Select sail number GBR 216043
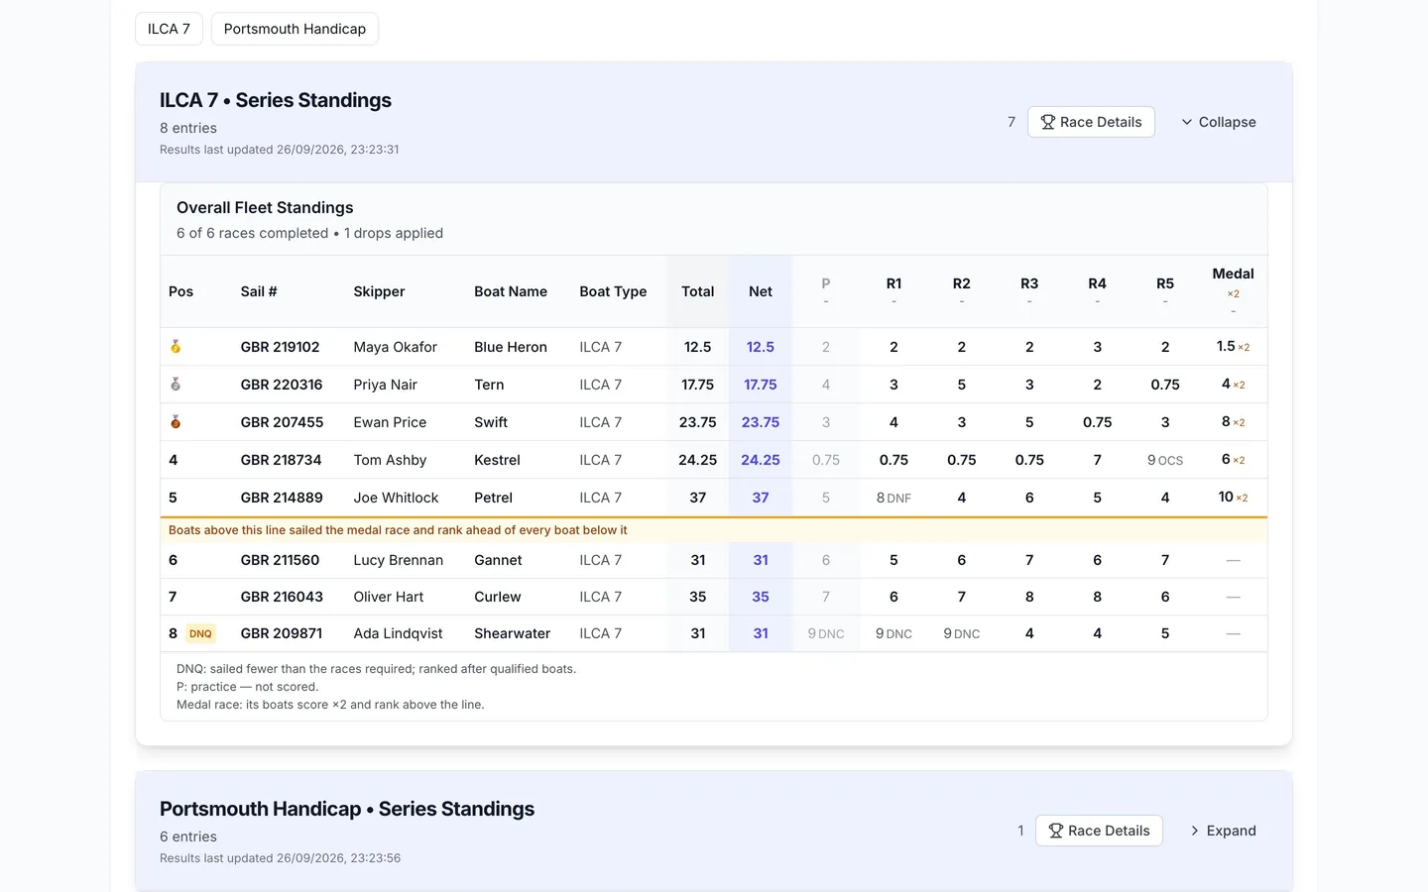This screenshot has height=892, width=1428. 282,597
